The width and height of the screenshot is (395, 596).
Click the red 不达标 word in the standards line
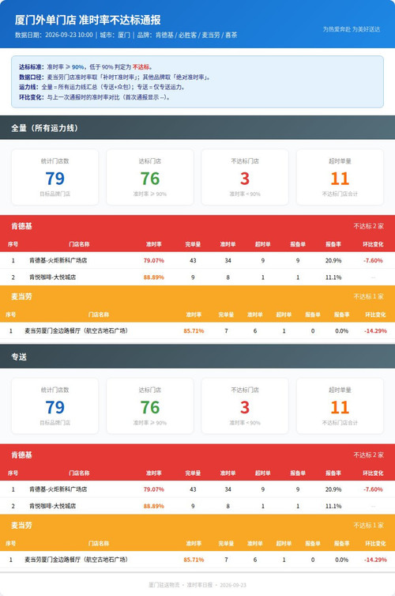point(141,67)
